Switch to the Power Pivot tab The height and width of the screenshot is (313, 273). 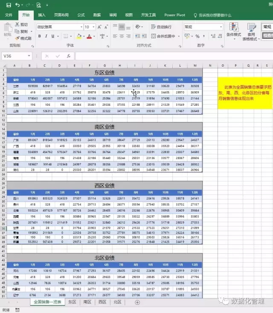point(175,15)
